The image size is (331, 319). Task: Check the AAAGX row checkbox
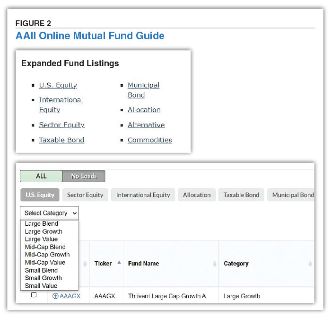(x=34, y=295)
